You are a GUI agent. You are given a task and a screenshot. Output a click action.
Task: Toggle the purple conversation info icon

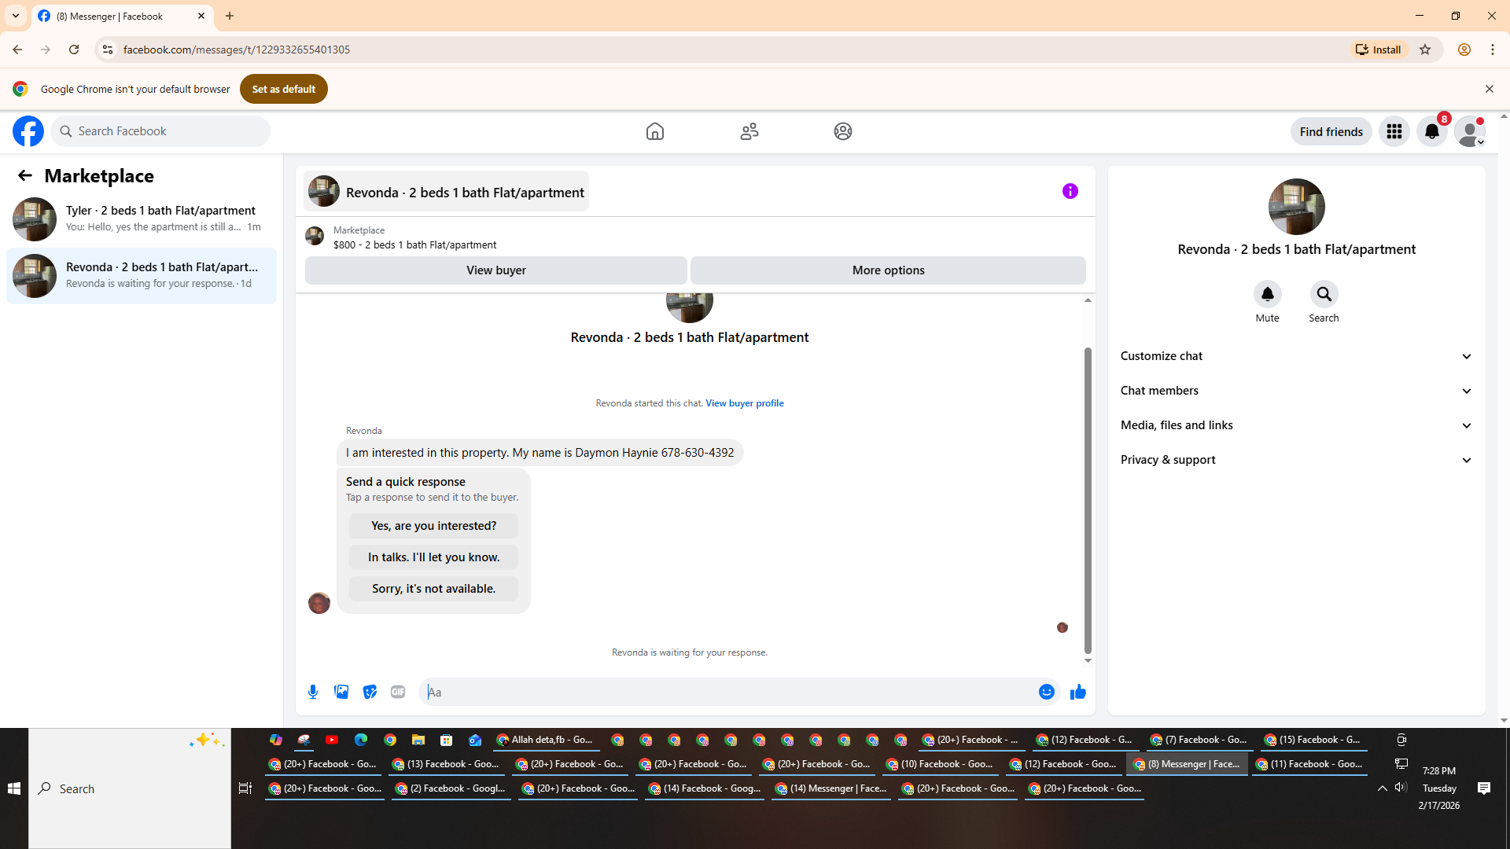tap(1070, 191)
